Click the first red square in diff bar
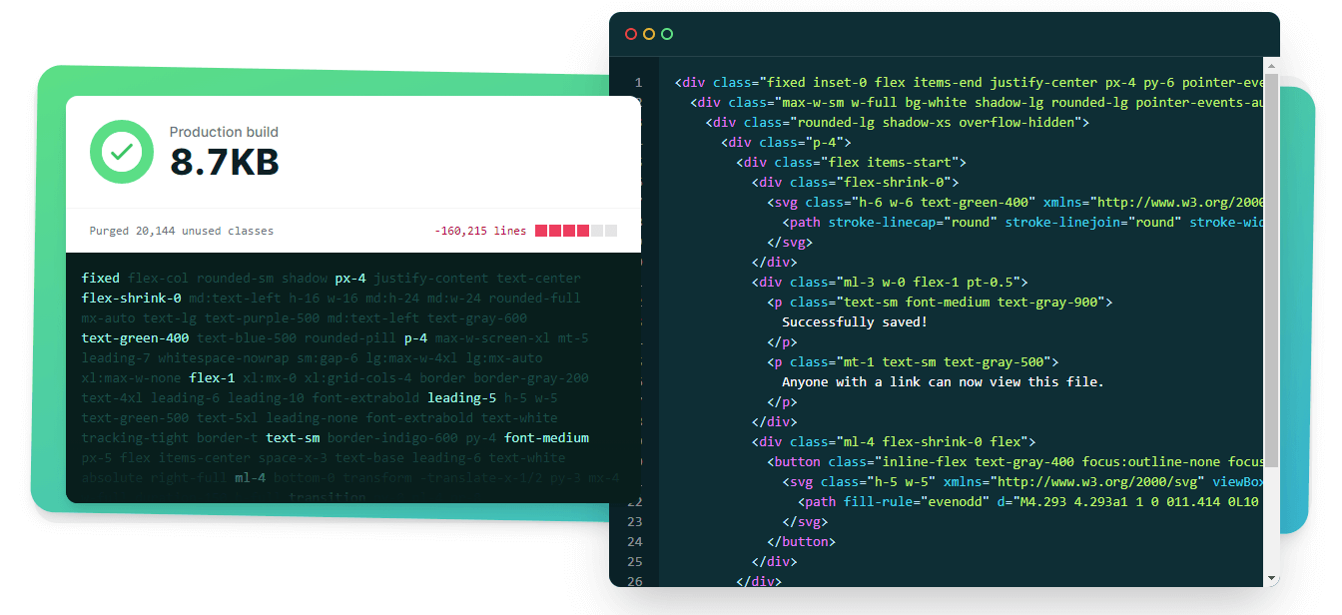Viewport: 1342px width, 615px height. pos(541,231)
